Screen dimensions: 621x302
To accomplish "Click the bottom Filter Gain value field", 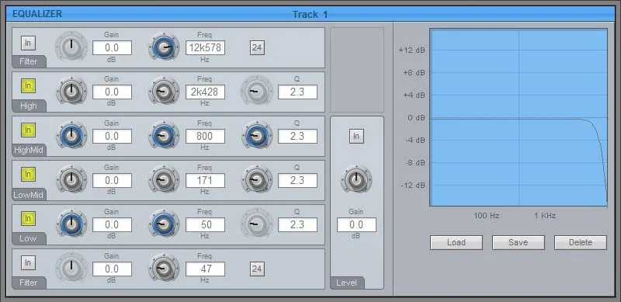I will pos(112,269).
